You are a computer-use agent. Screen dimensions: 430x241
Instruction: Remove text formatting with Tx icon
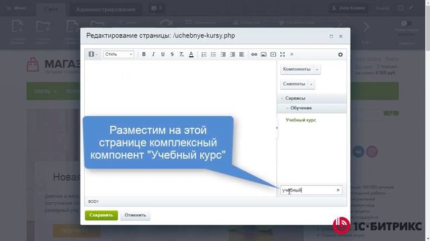[181, 54]
